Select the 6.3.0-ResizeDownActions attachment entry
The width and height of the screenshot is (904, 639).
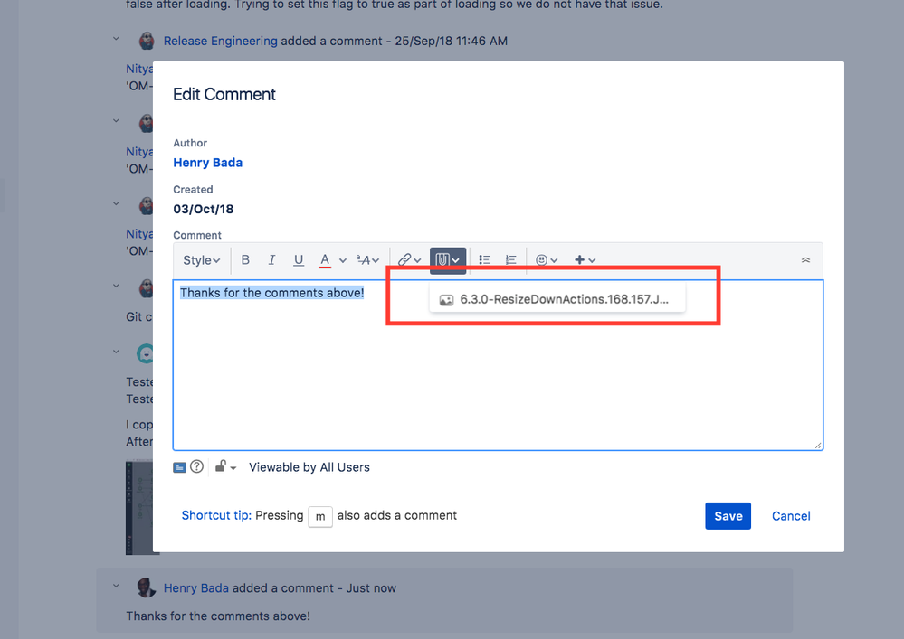pyautogui.click(x=557, y=299)
